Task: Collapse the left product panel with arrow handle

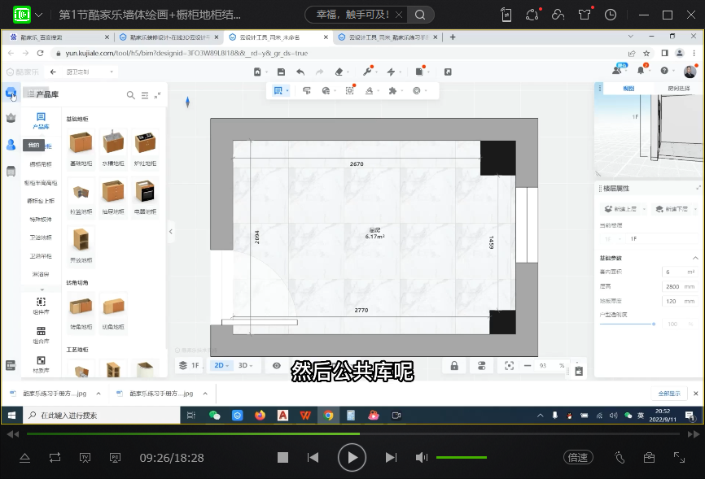Action: [x=171, y=232]
